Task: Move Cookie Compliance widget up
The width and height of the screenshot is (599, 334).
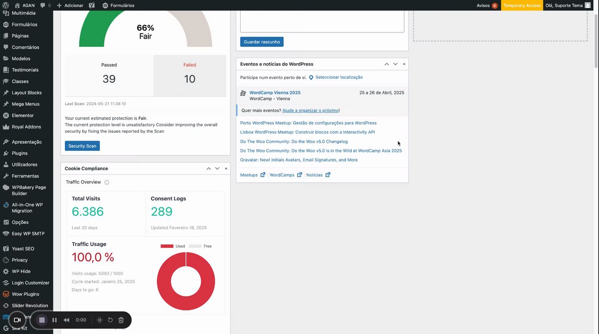Action: (209, 168)
